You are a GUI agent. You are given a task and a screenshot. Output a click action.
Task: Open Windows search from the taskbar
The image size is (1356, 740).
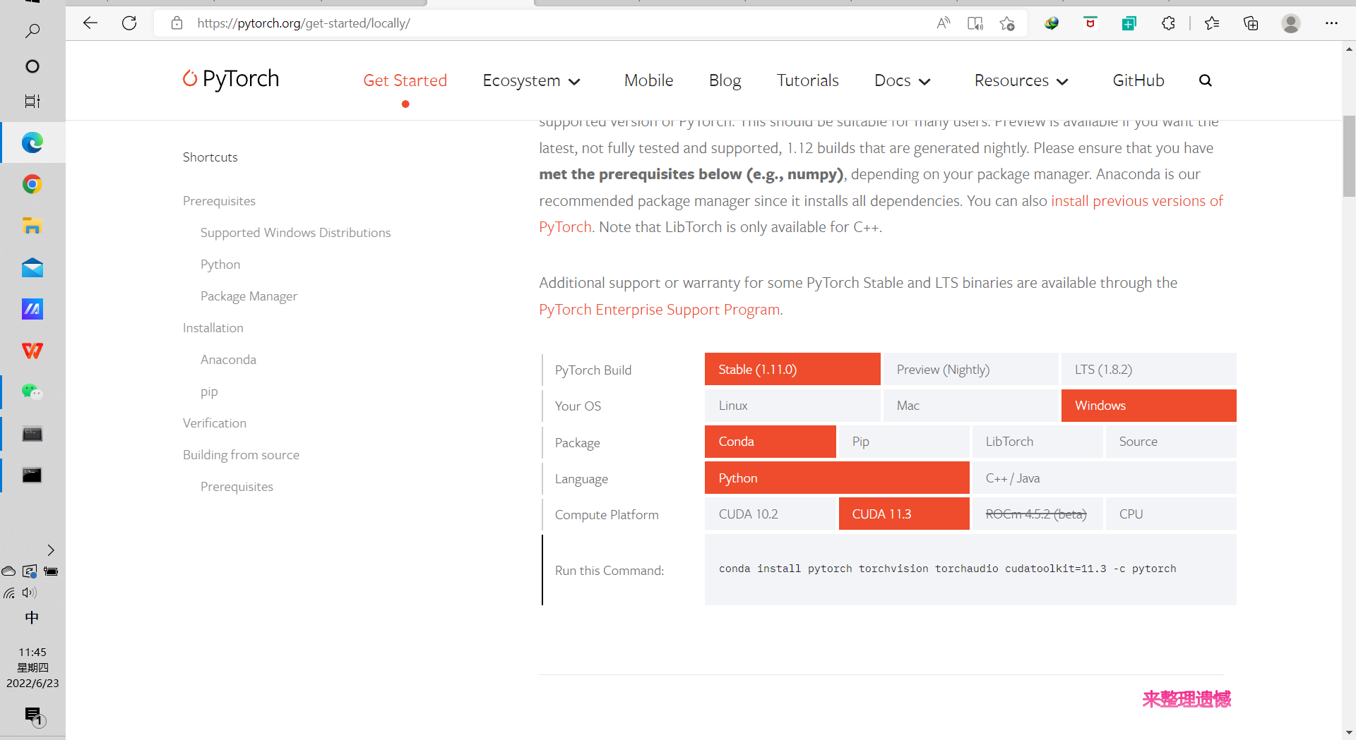coord(32,30)
